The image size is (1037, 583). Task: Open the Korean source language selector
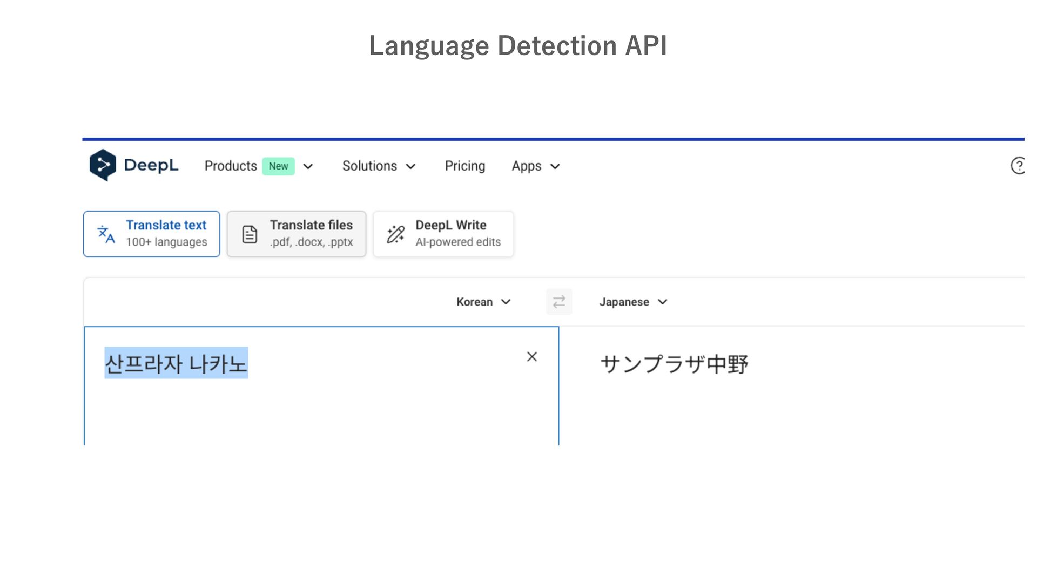(483, 302)
